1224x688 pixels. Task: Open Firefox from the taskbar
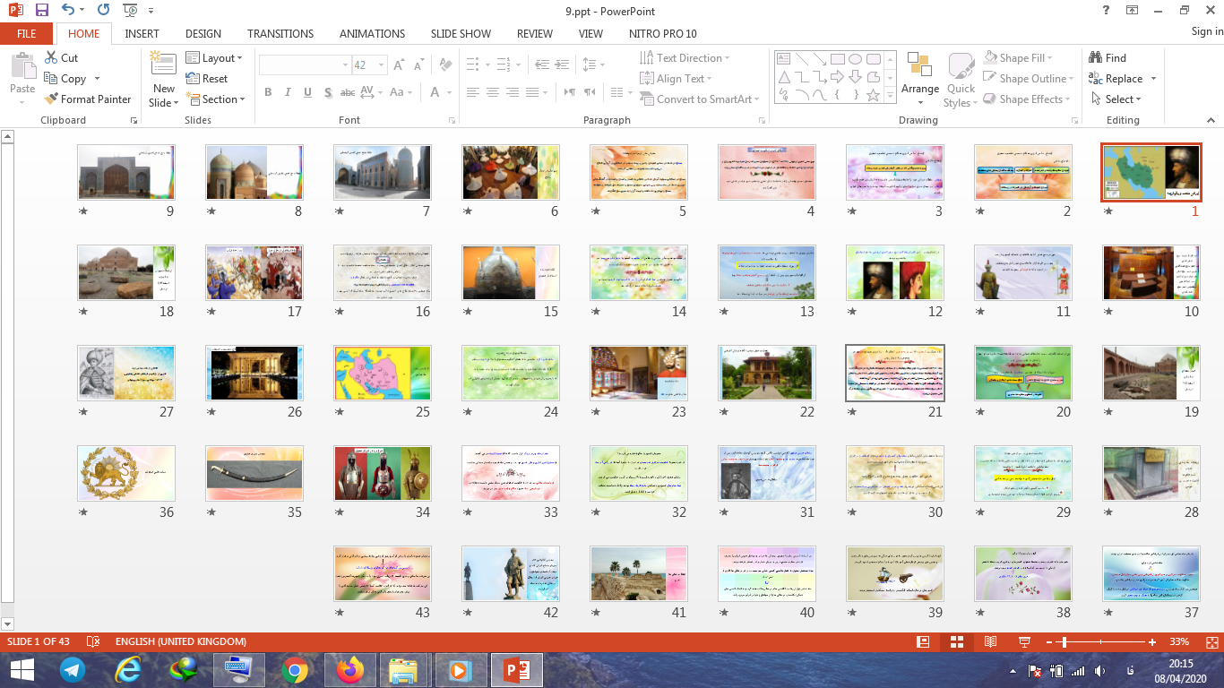tap(349, 670)
